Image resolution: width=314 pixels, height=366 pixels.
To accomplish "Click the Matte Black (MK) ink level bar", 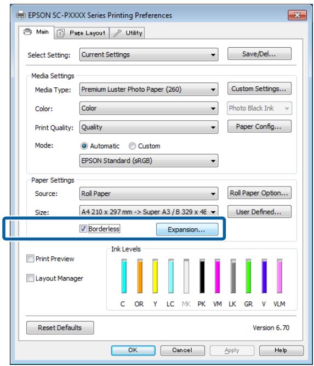I will point(186,276).
